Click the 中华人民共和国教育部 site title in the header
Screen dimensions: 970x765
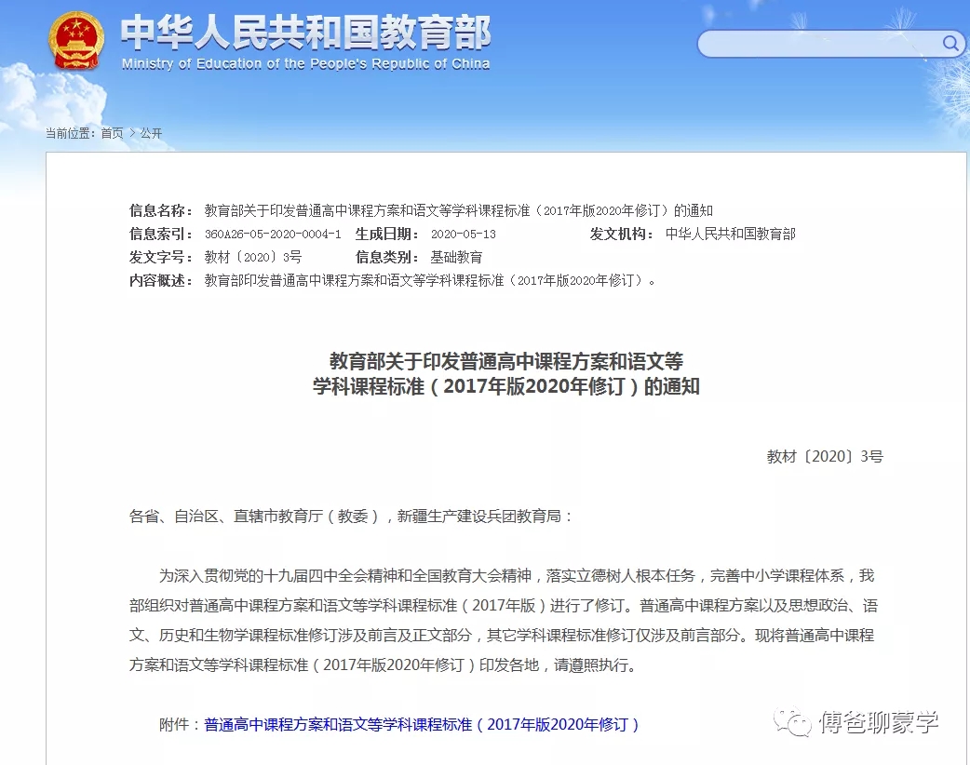tap(305, 34)
